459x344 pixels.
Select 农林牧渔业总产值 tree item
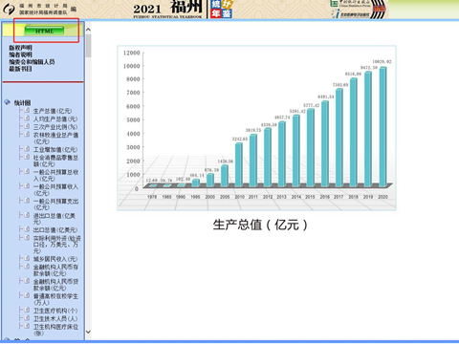tap(55, 139)
